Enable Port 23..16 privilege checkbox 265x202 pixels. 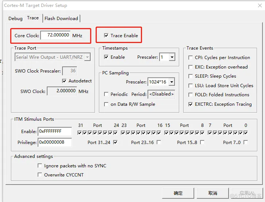click(159, 143)
